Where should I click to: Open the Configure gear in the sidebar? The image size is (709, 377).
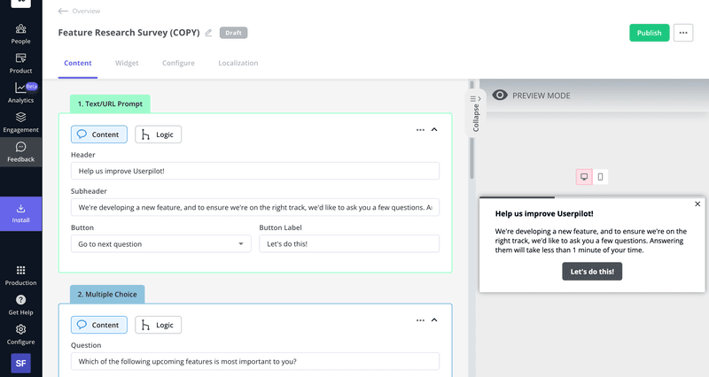tap(20, 335)
